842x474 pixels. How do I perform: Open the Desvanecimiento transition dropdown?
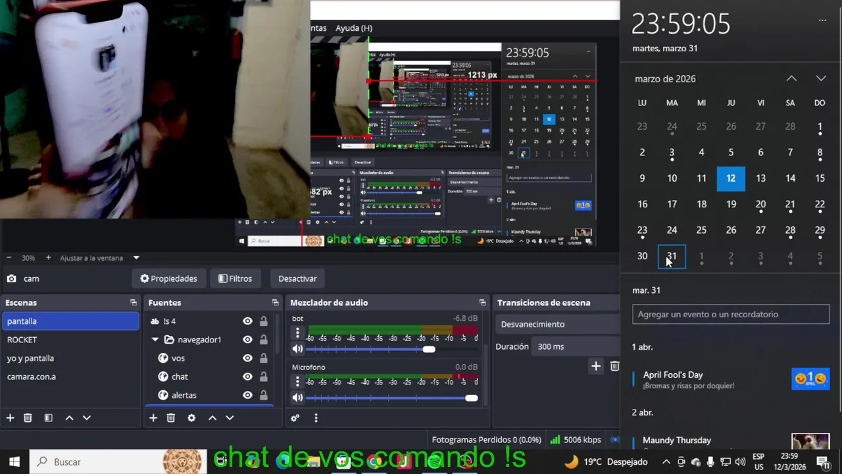pyautogui.click(x=558, y=324)
